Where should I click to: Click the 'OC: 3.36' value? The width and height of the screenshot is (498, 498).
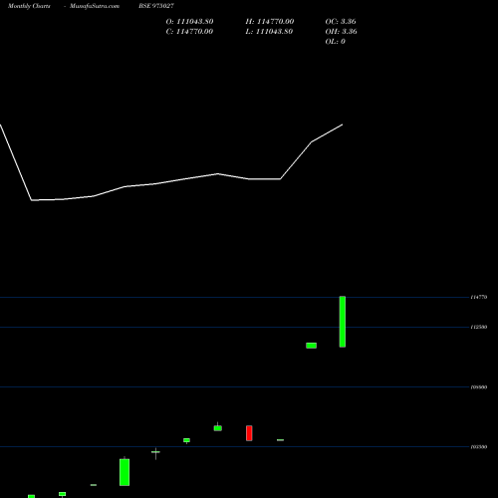coord(341,22)
